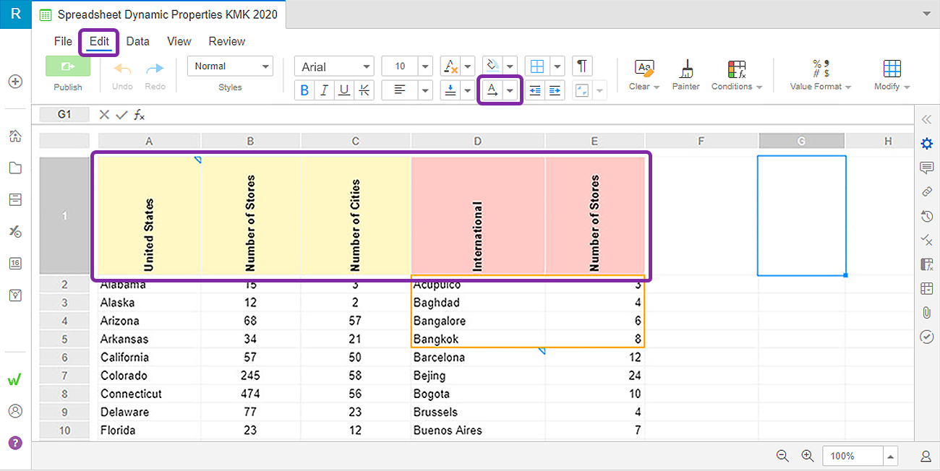The width and height of the screenshot is (940, 471).
Task: Open the Normal styles dropdown
Action: [x=230, y=66]
